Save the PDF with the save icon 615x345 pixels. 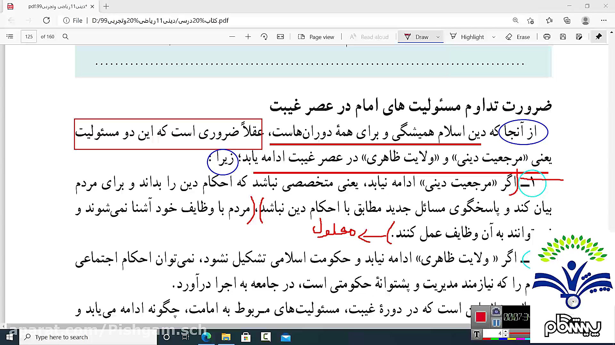pos(563,36)
